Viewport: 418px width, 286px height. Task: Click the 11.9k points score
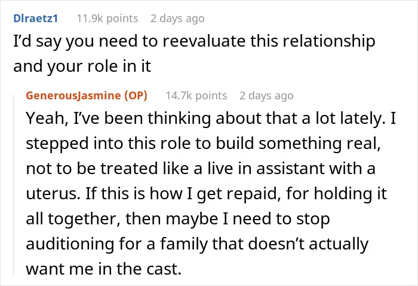[107, 19]
